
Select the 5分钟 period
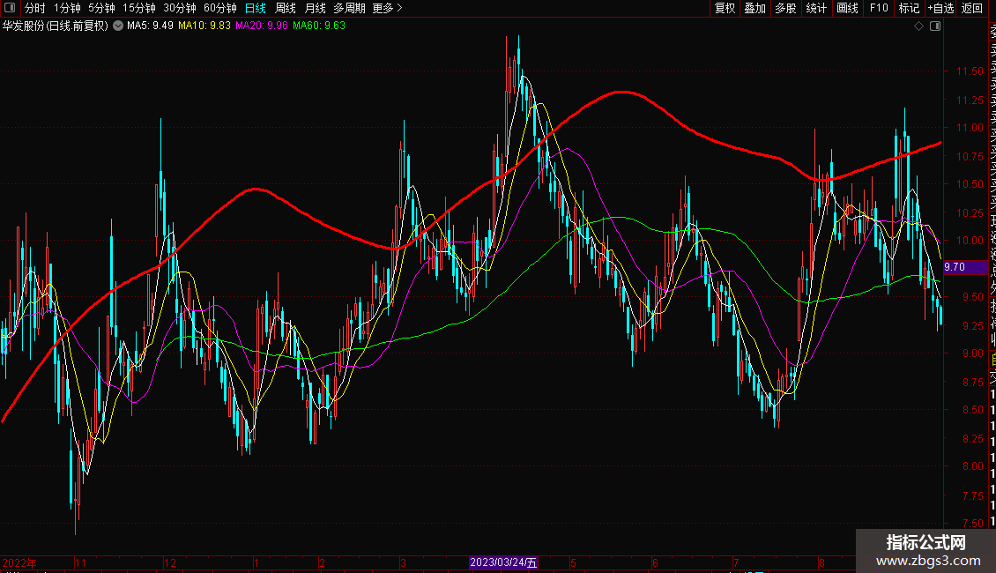click(101, 8)
